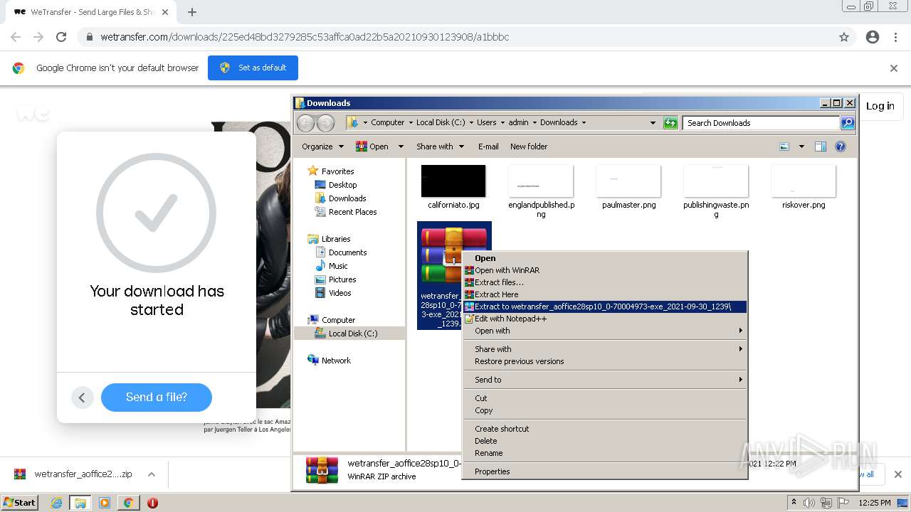Choose Restore previous versions
The height and width of the screenshot is (512, 911).
coord(604,361)
